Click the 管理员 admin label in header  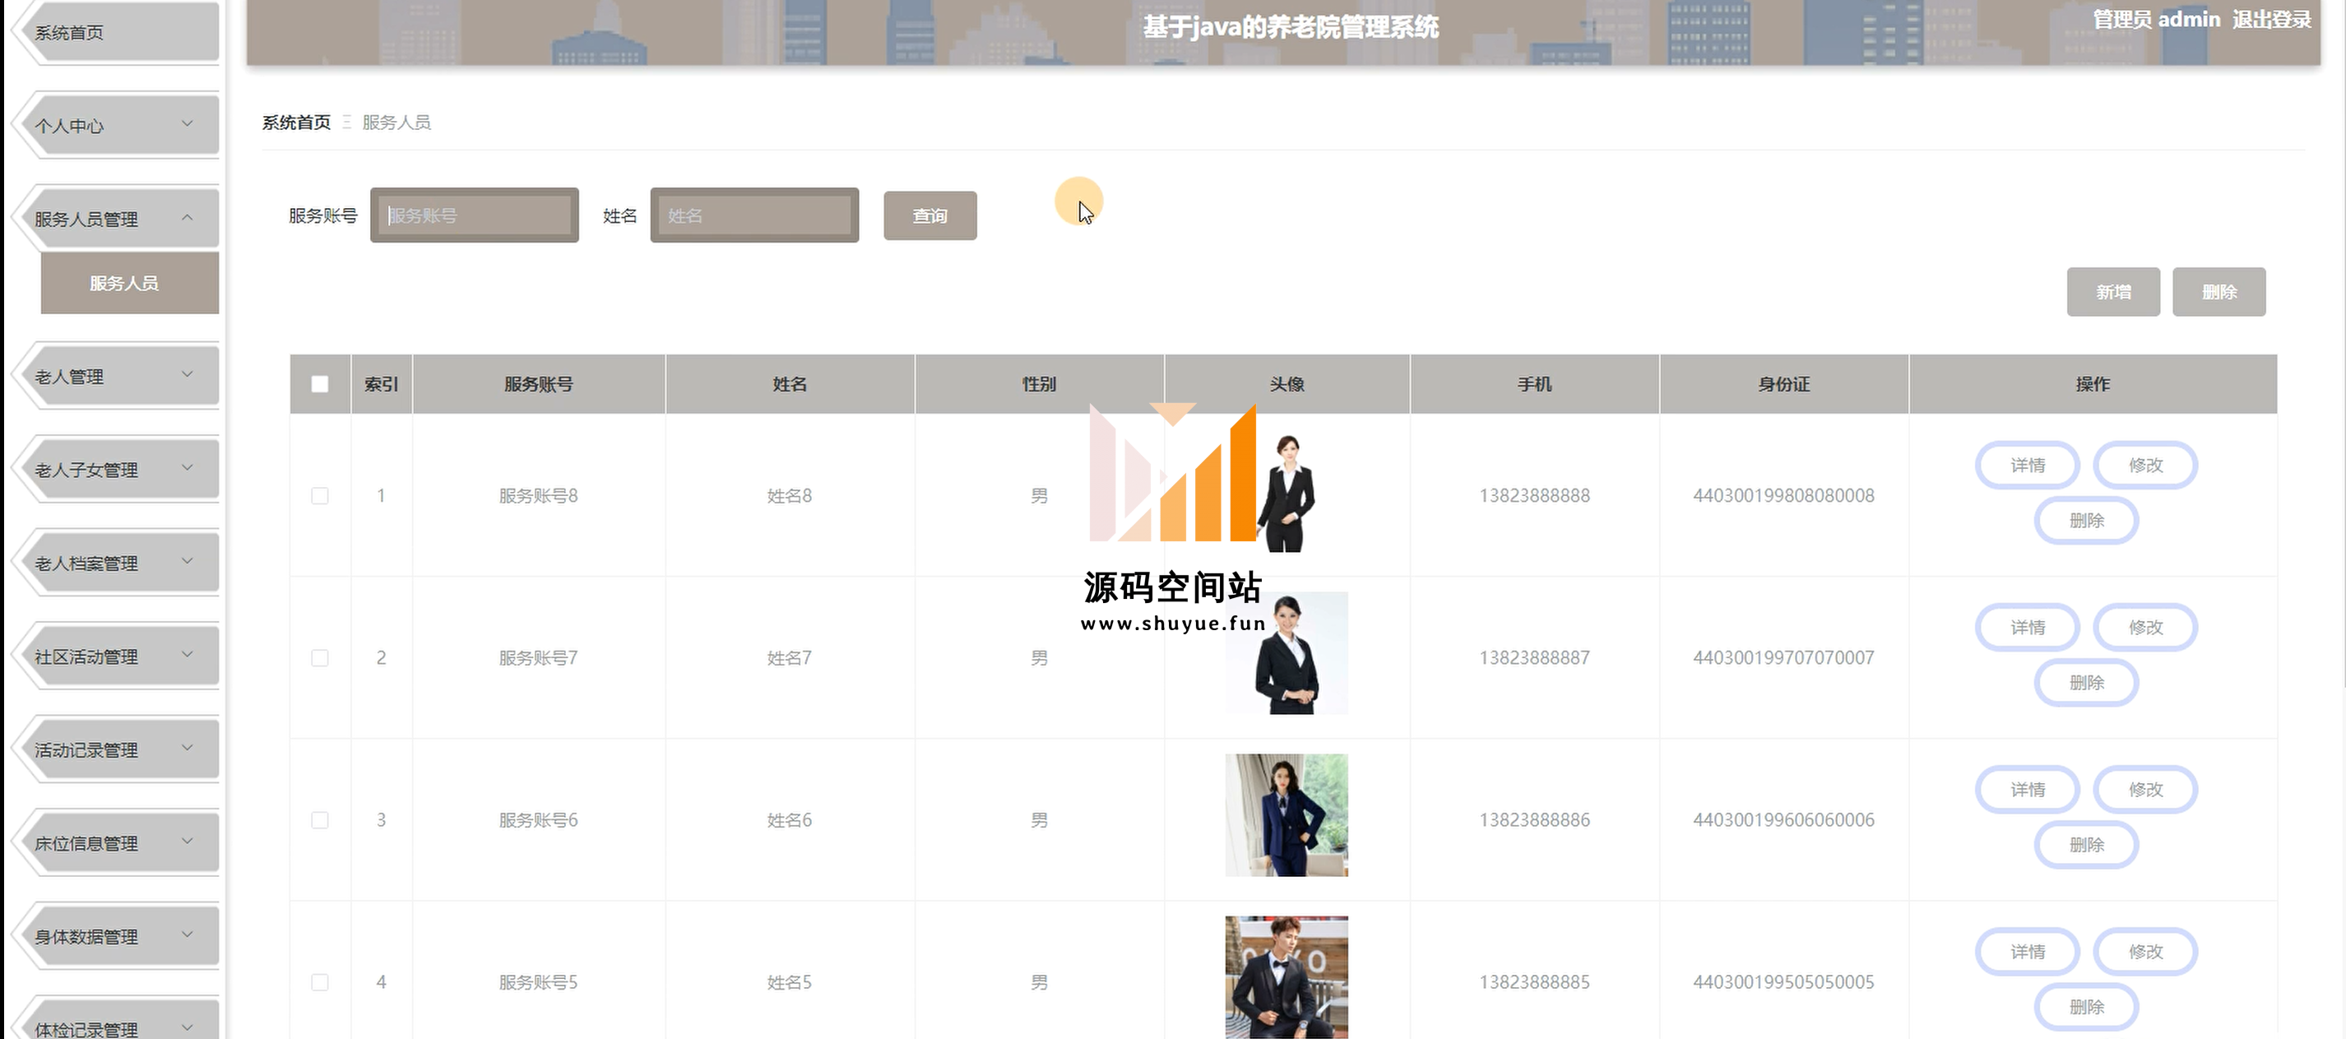tap(2157, 19)
